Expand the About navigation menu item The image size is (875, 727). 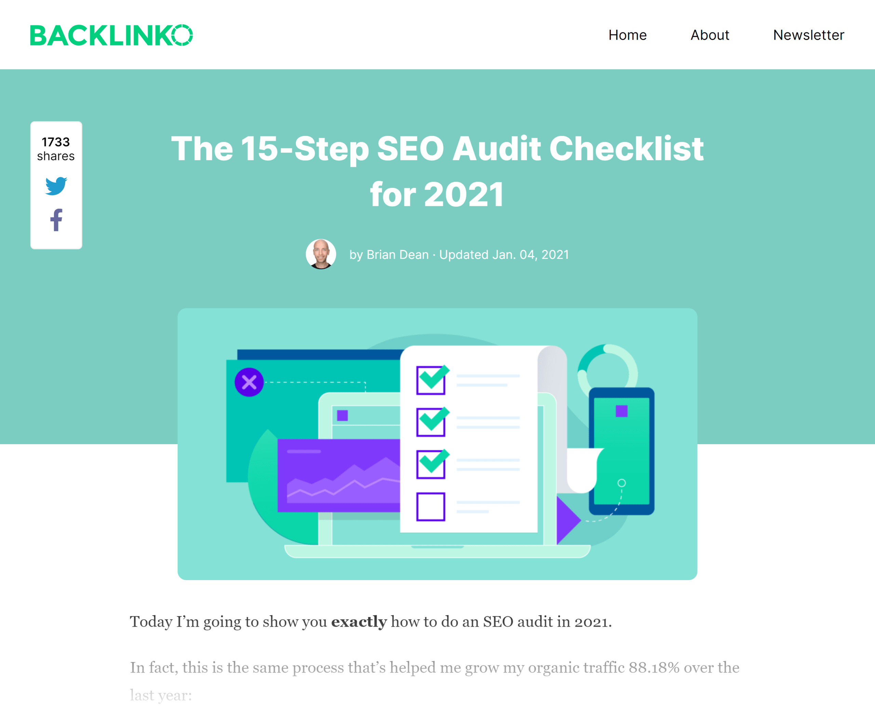click(x=710, y=34)
